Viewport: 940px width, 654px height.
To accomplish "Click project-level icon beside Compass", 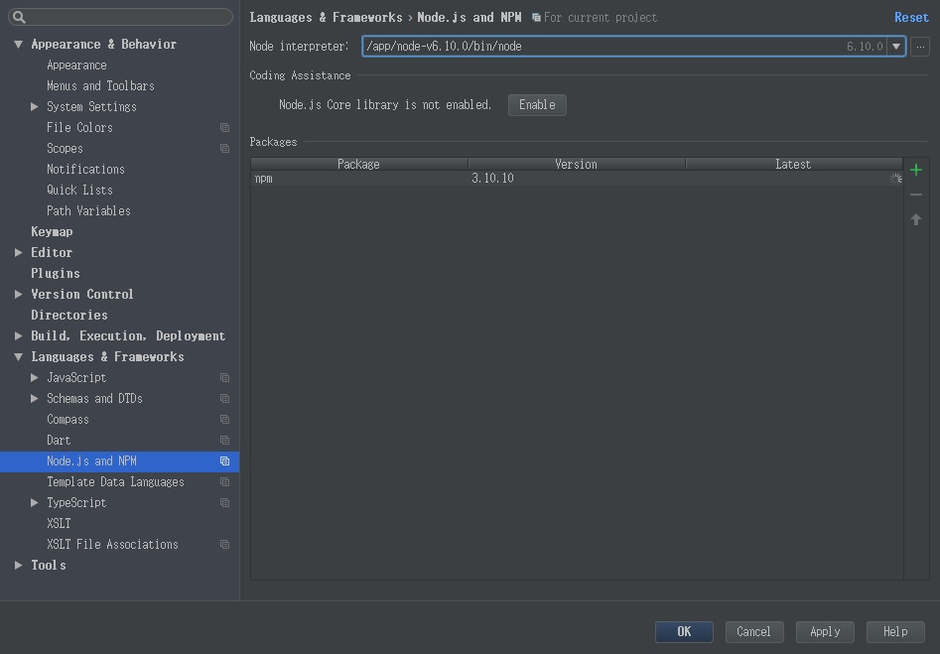I will [224, 420].
